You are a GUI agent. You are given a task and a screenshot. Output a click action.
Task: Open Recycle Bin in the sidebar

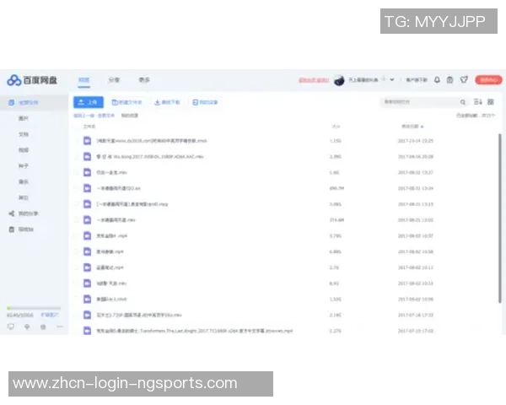pos(26,229)
